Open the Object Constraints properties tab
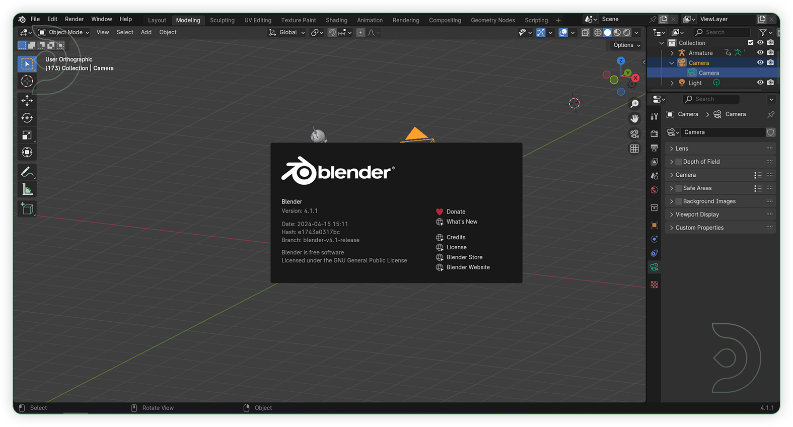Viewport: 793px width, 427px height. pos(654,253)
